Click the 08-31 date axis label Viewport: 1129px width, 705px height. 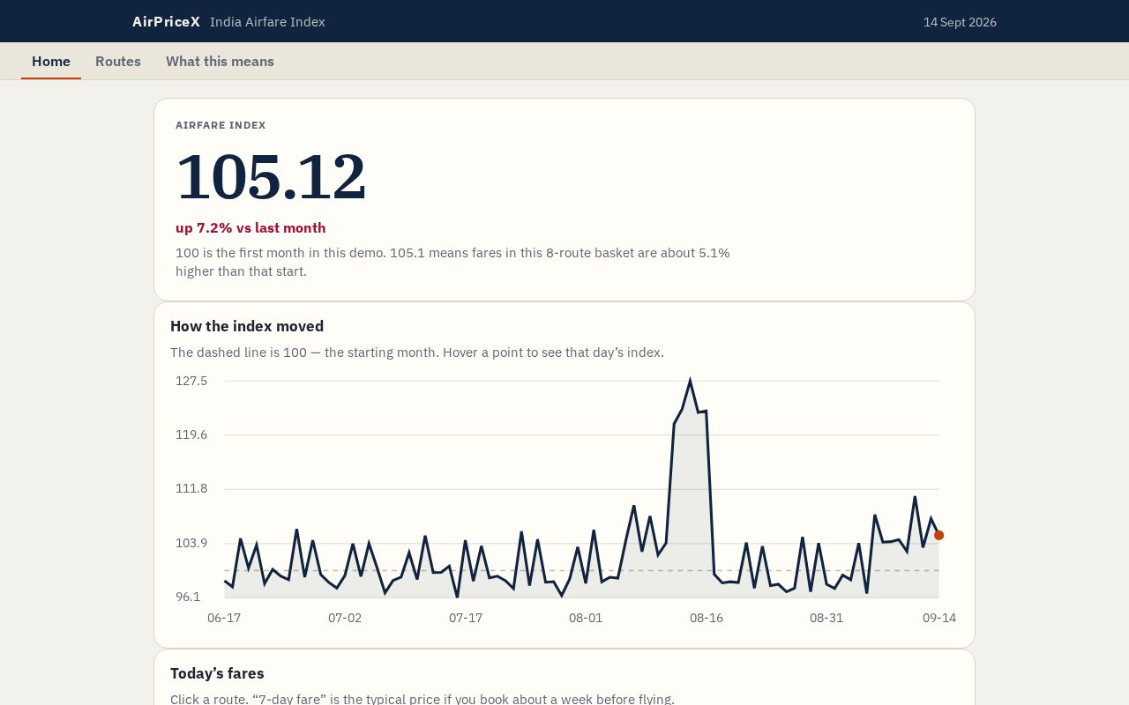[x=826, y=618]
